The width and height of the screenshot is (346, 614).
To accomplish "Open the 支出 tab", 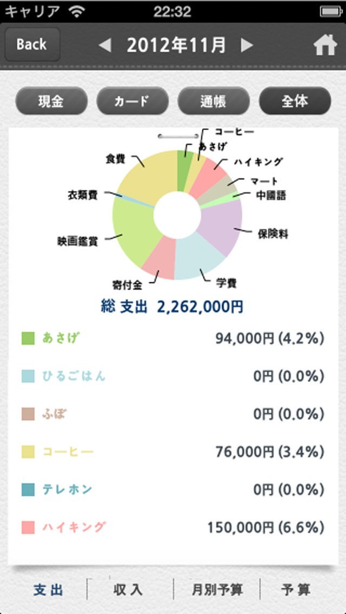I will tap(48, 590).
